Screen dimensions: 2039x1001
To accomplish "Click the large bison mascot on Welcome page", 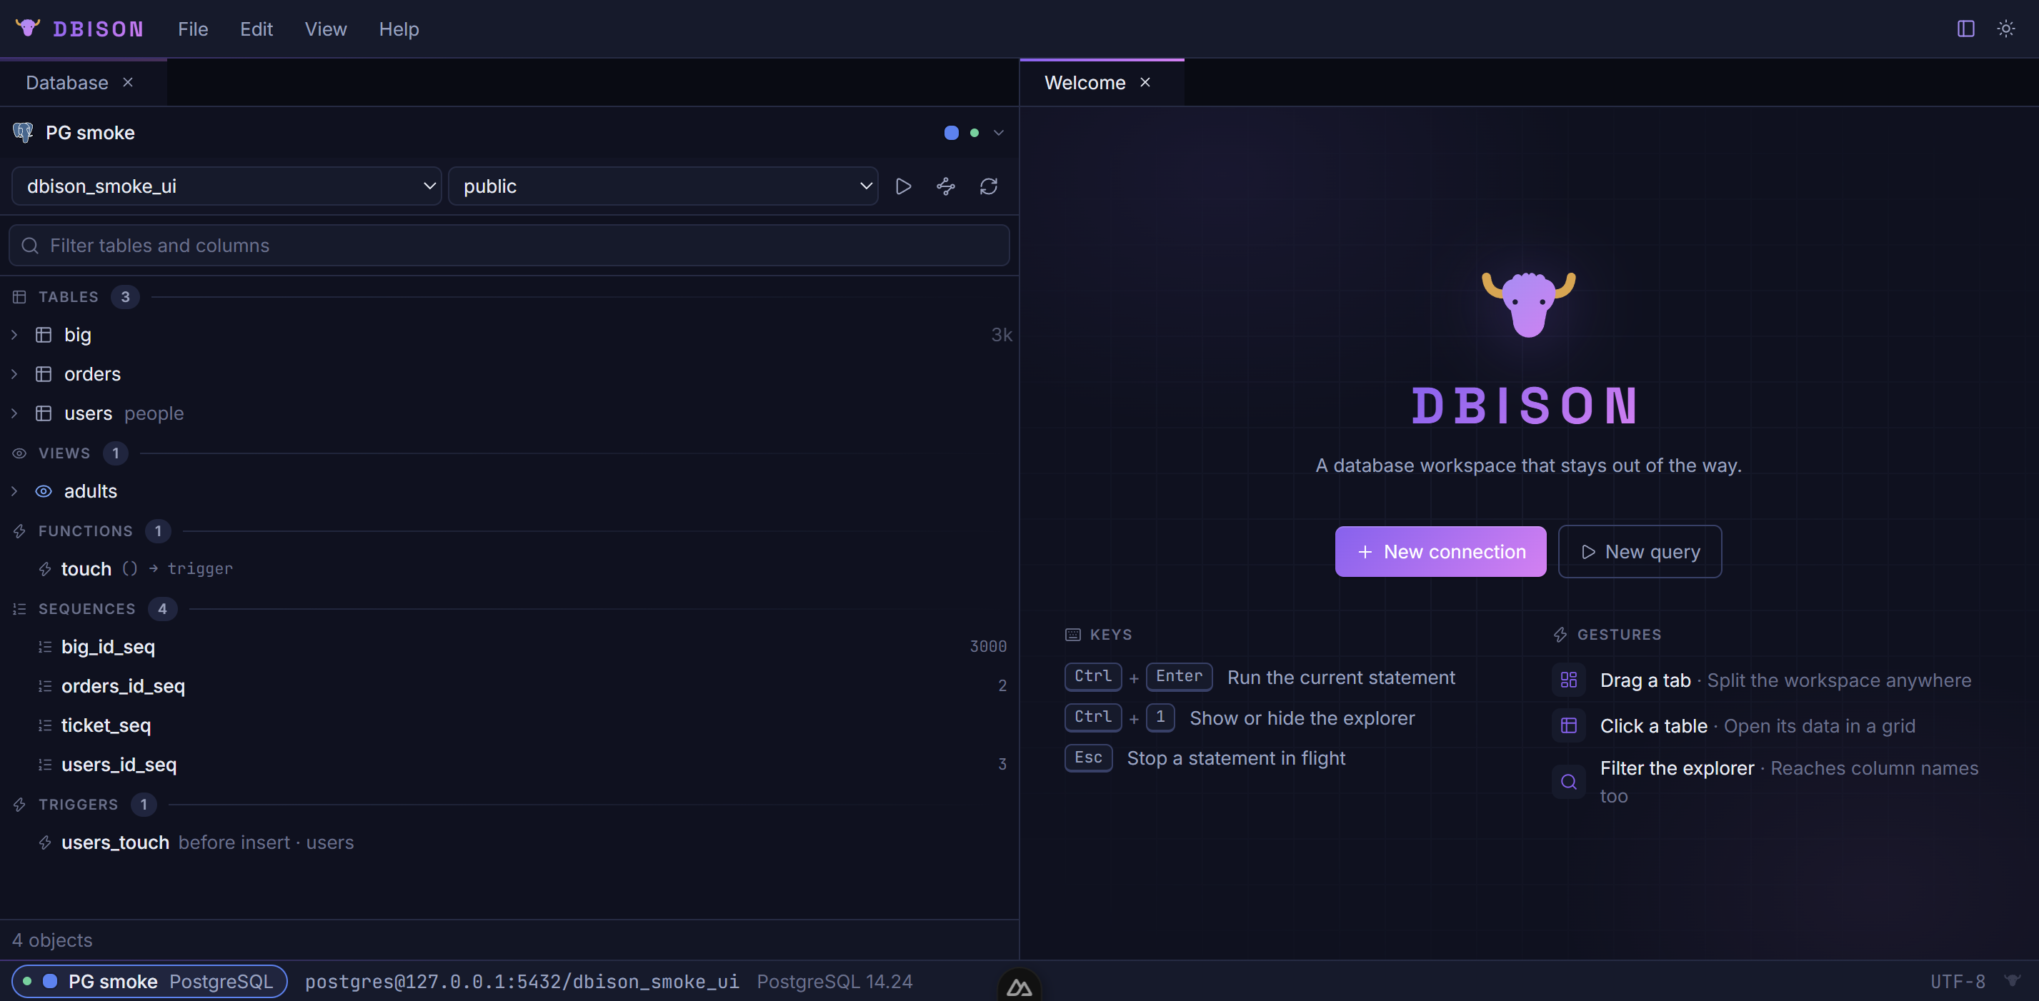I will tap(1528, 304).
